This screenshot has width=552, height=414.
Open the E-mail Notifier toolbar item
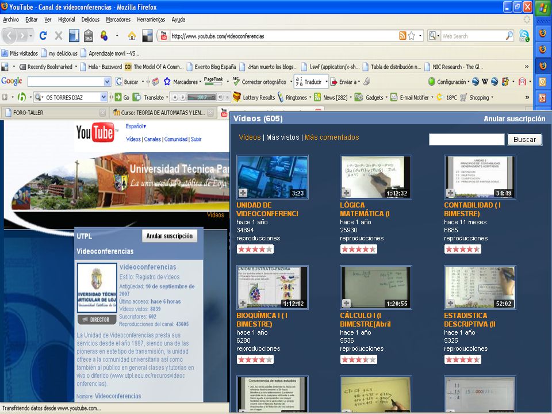410,98
